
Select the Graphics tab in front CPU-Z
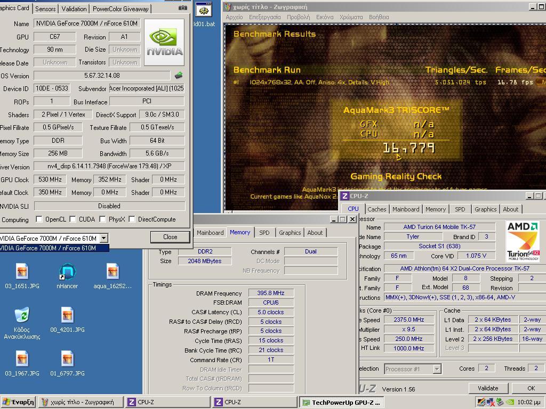coord(485,209)
